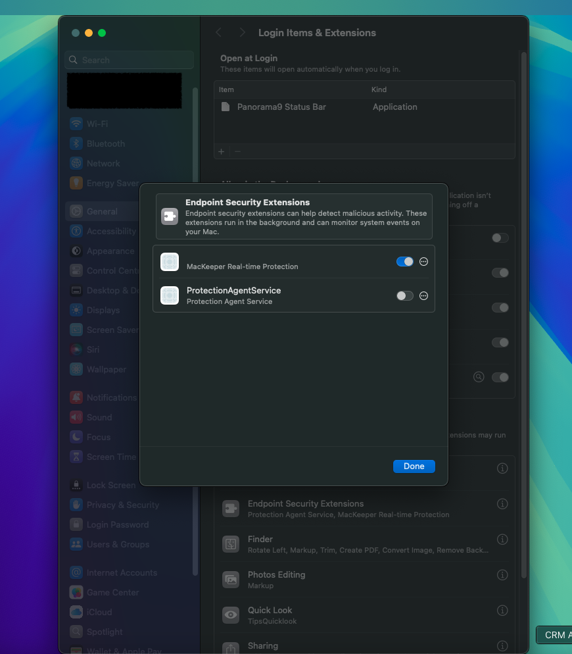Toggle the fourth background app switch
Image resolution: width=572 pixels, height=654 pixels.
tap(500, 342)
